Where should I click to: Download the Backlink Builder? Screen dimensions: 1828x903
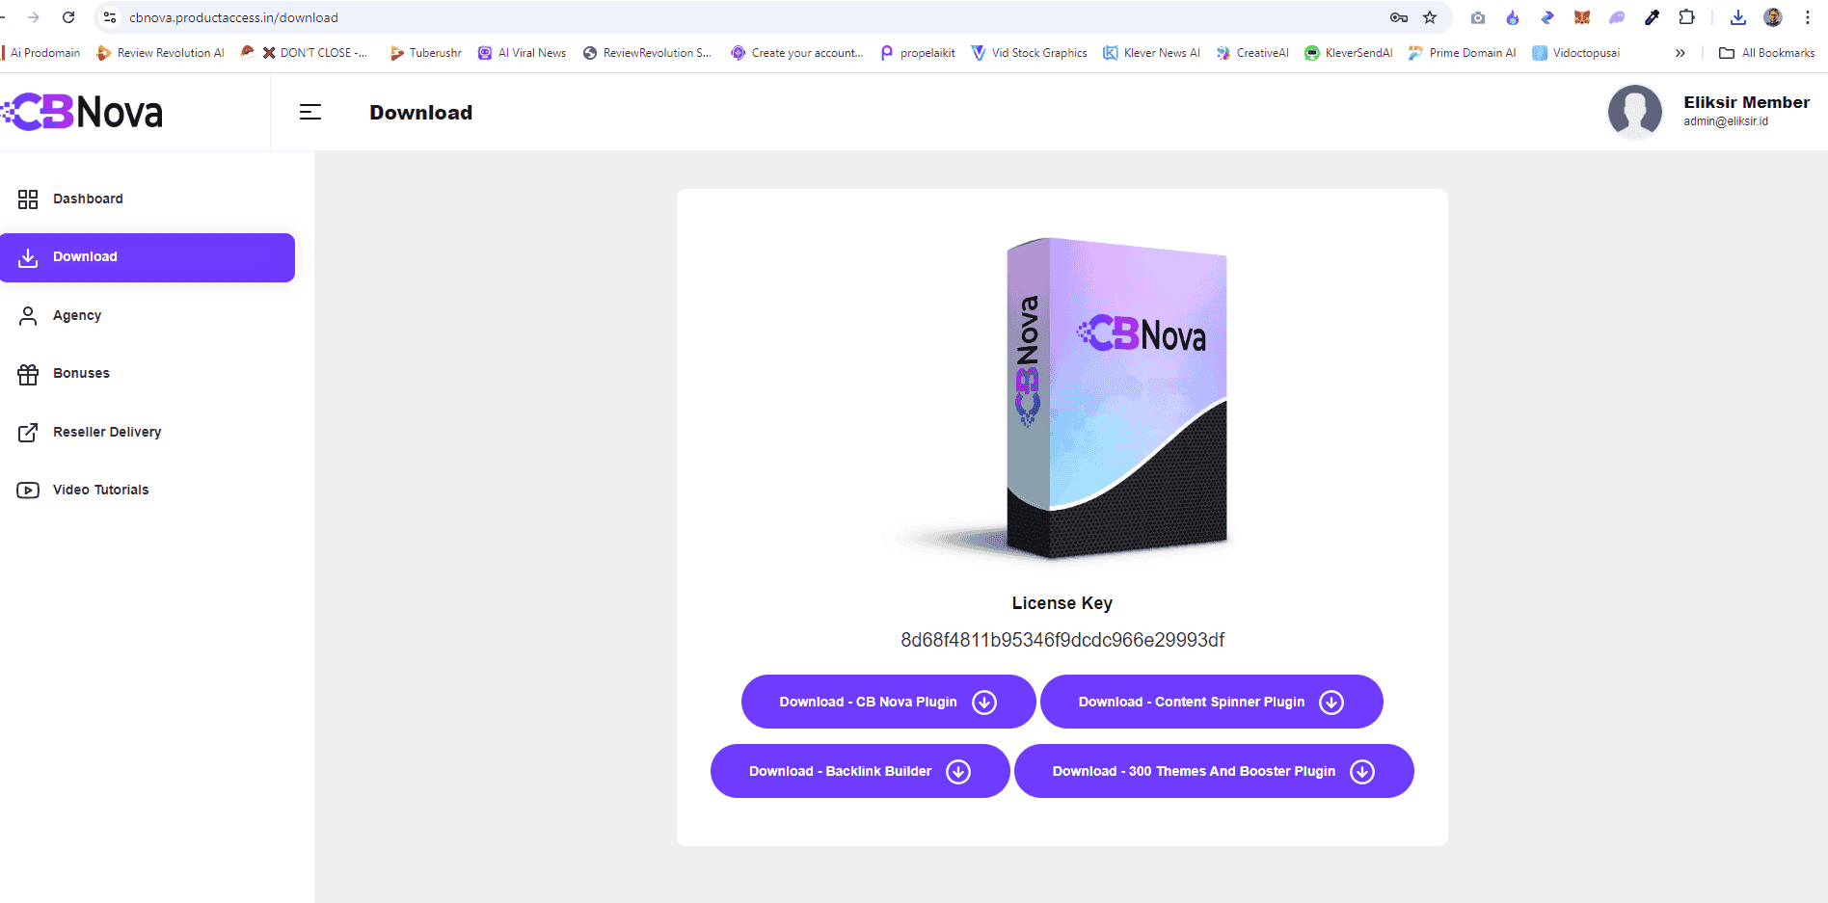[x=860, y=771]
